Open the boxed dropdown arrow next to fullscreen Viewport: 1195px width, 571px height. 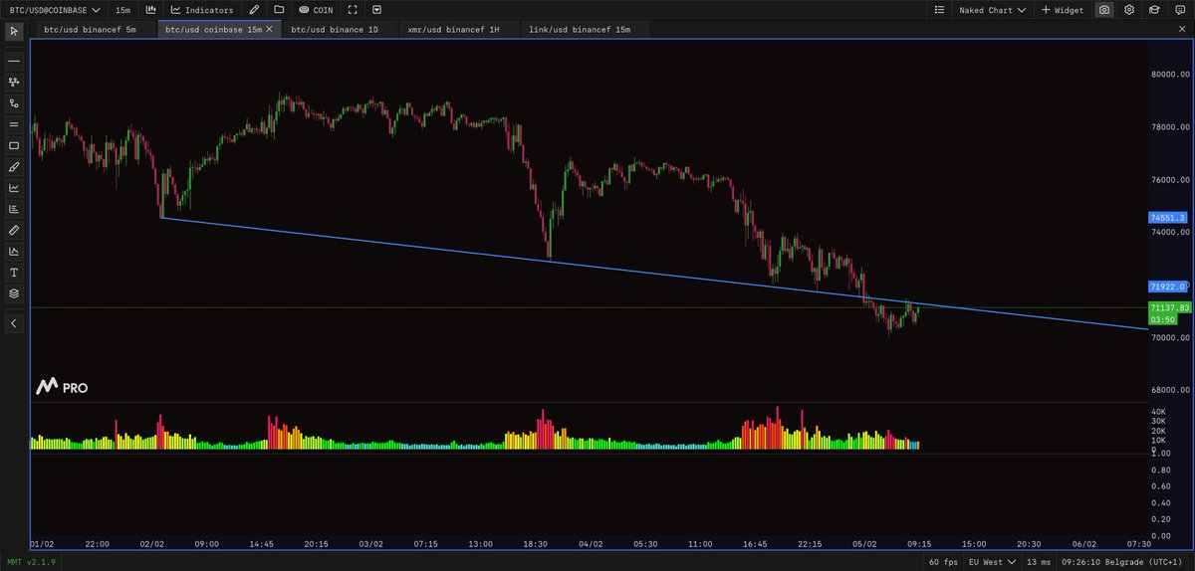point(377,10)
